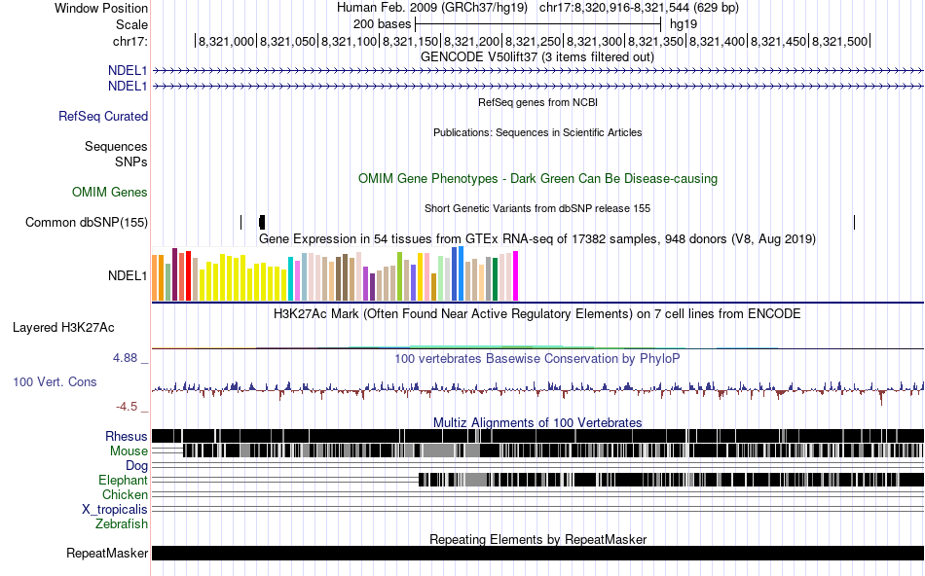
Task: Open the RefSeq Curated track label
Action: [103, 116]
